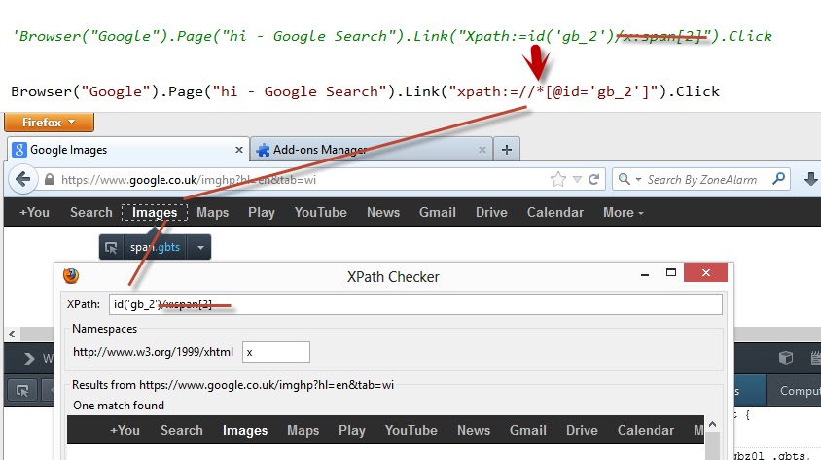Open the downloads arrow icon

[810, 180]
